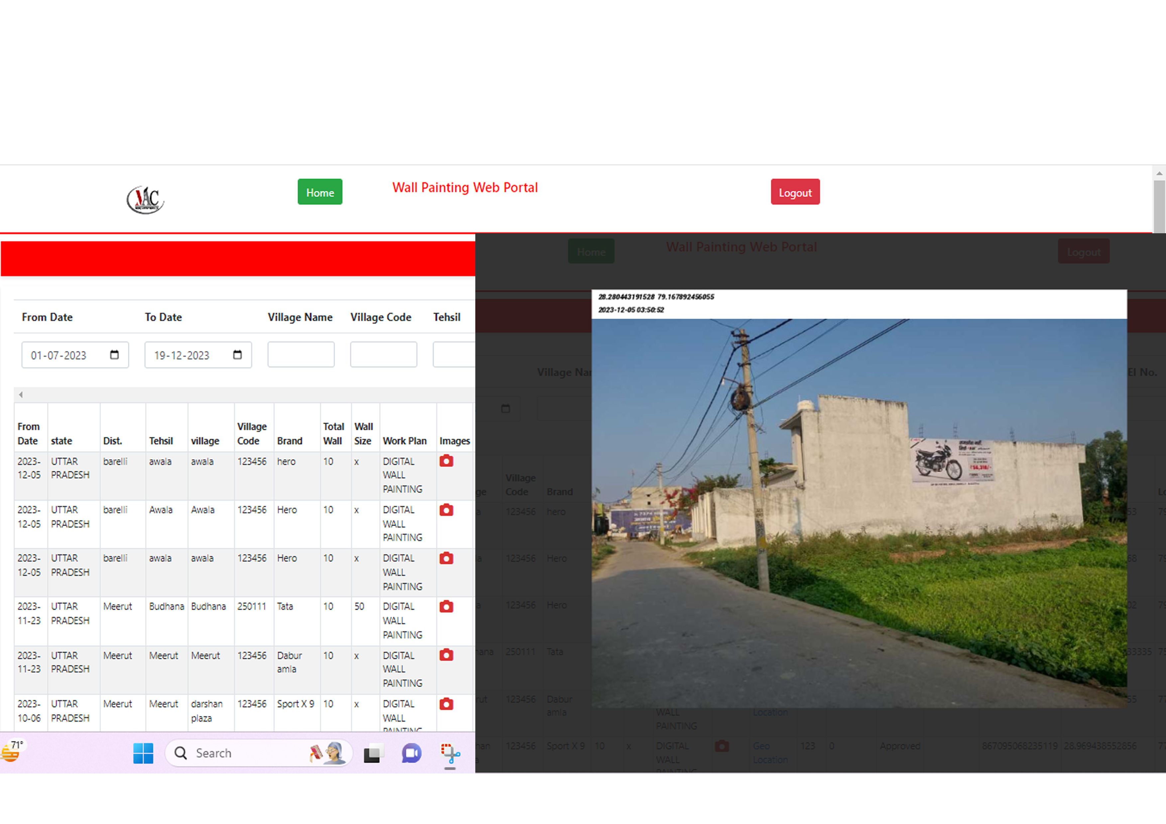The image size is (1166, 824).
Task: Click the dimmed calendar icon behind the photo overlay
Action: pyautogui.click(x=505, y=409)
